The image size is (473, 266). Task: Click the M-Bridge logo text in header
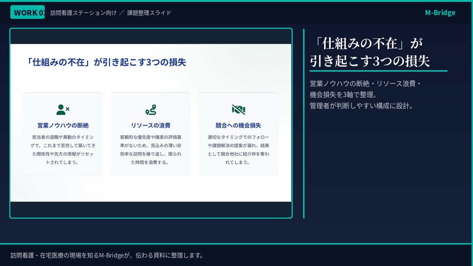coord(440,12)
